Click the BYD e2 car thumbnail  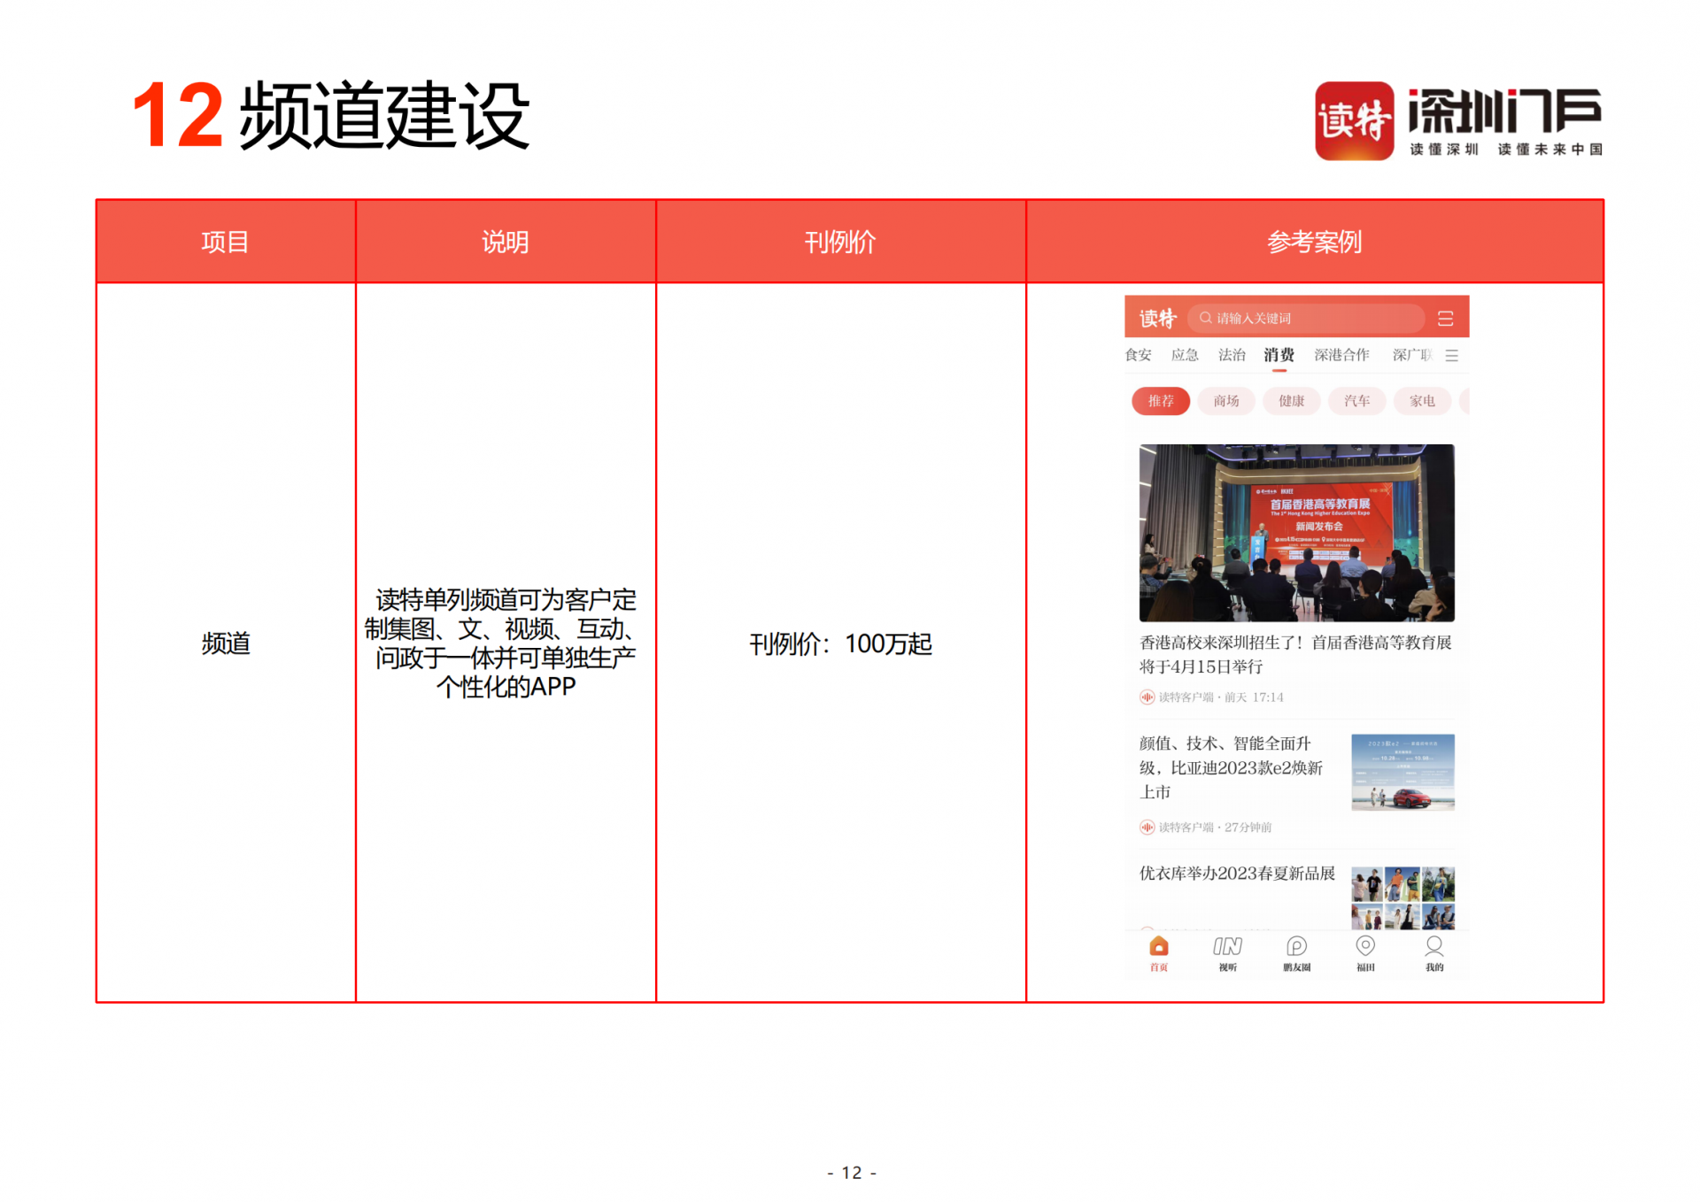(x=1402, y=772)
